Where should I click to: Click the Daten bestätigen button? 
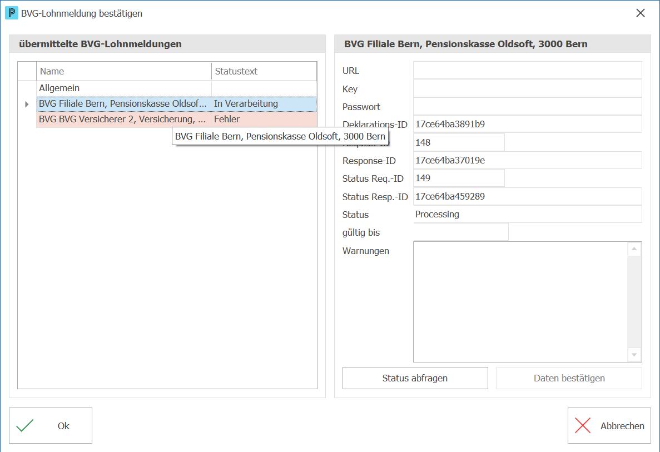(569, 378)
